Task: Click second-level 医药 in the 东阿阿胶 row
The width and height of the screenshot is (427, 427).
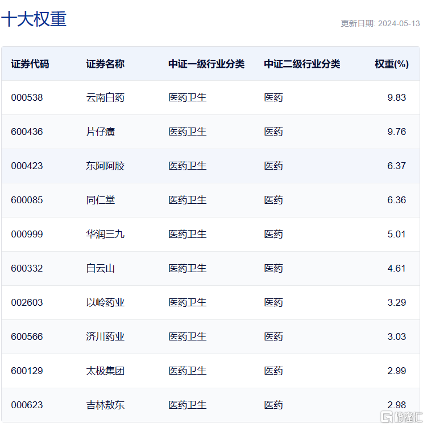Action: [273, 166]
